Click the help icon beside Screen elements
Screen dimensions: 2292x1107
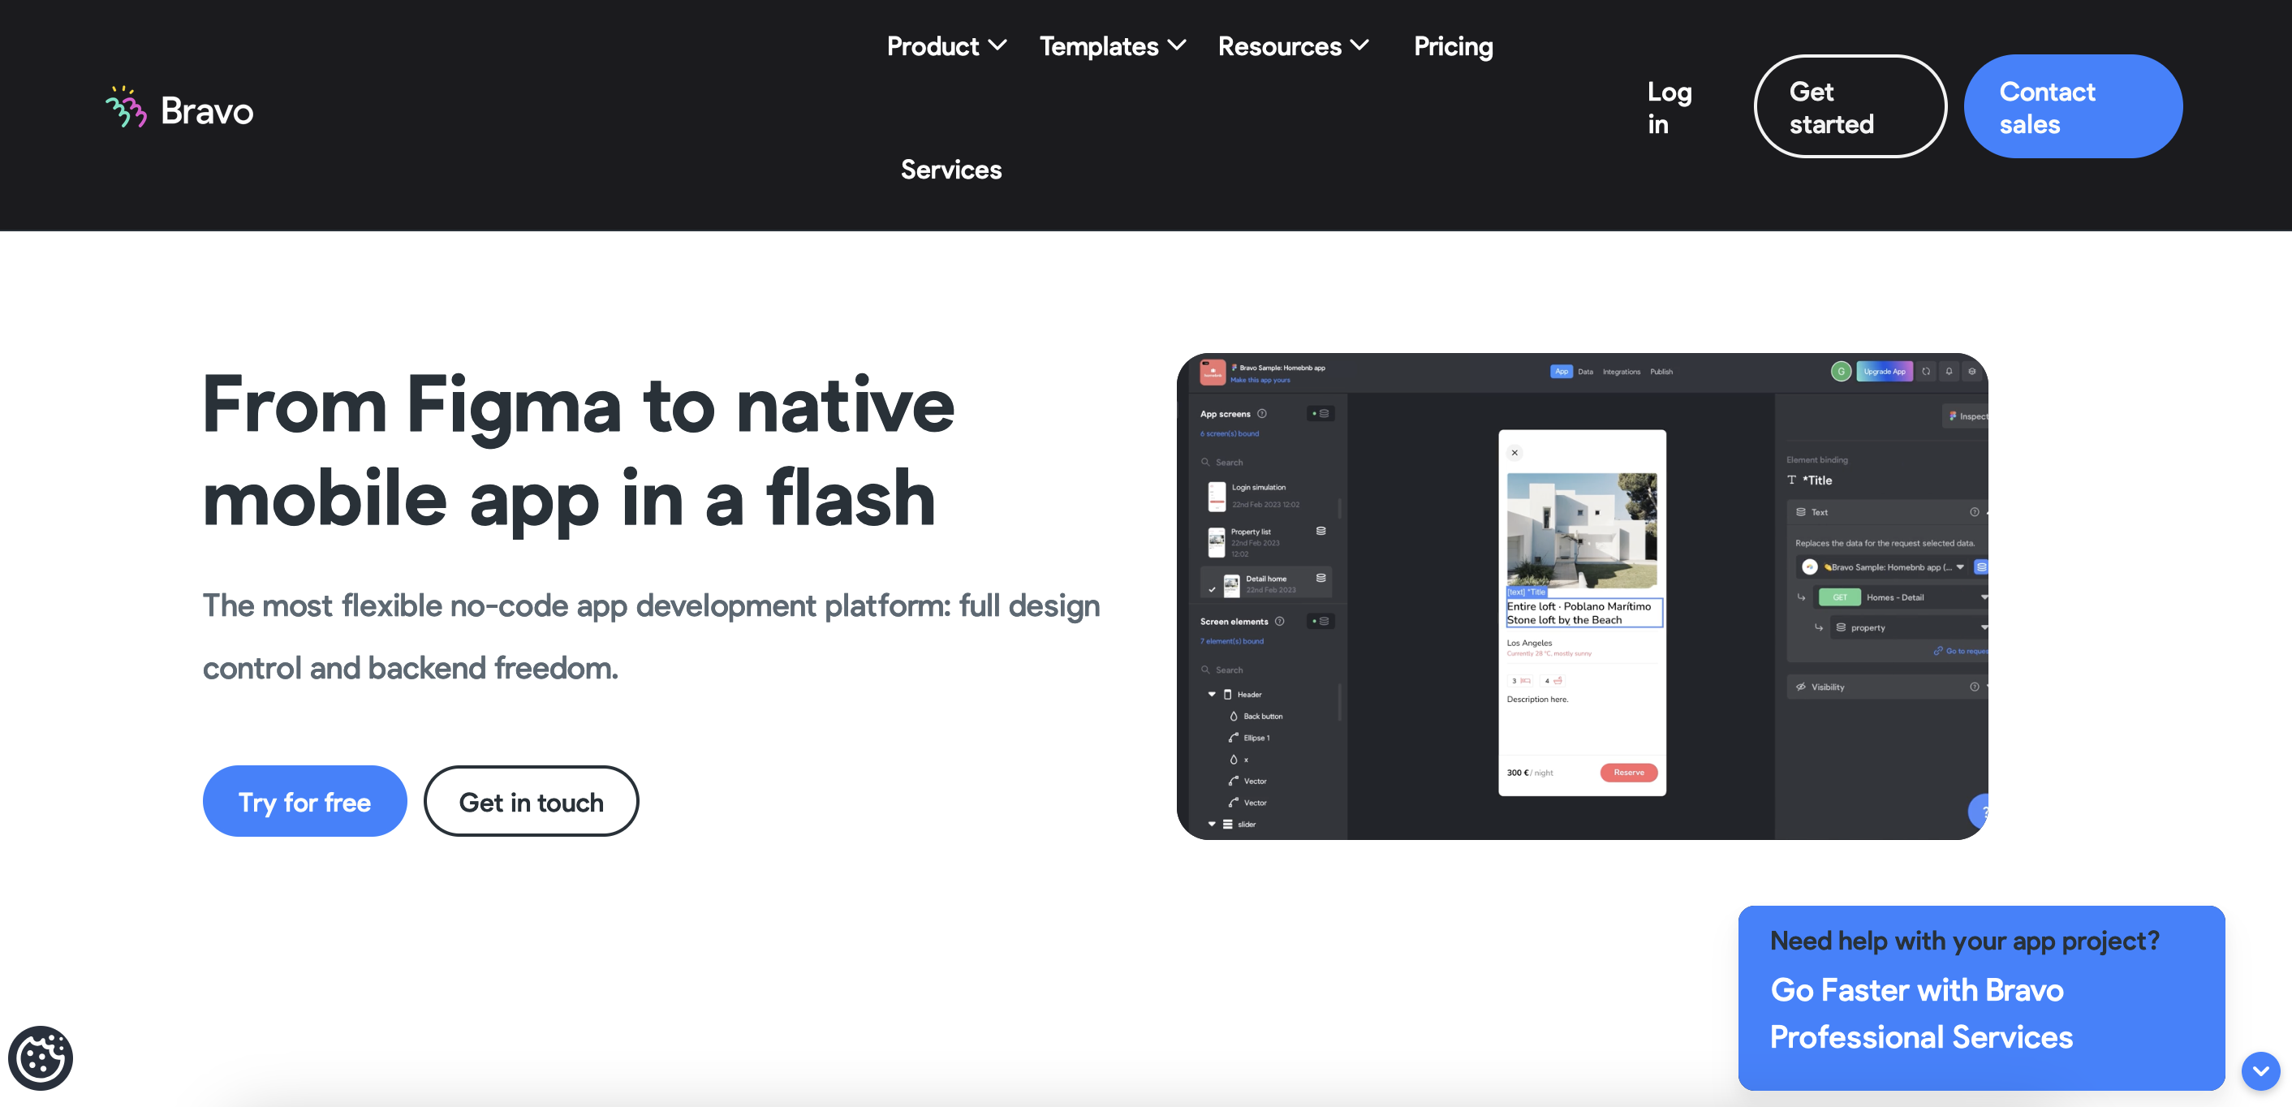[x=1279, y=621]
